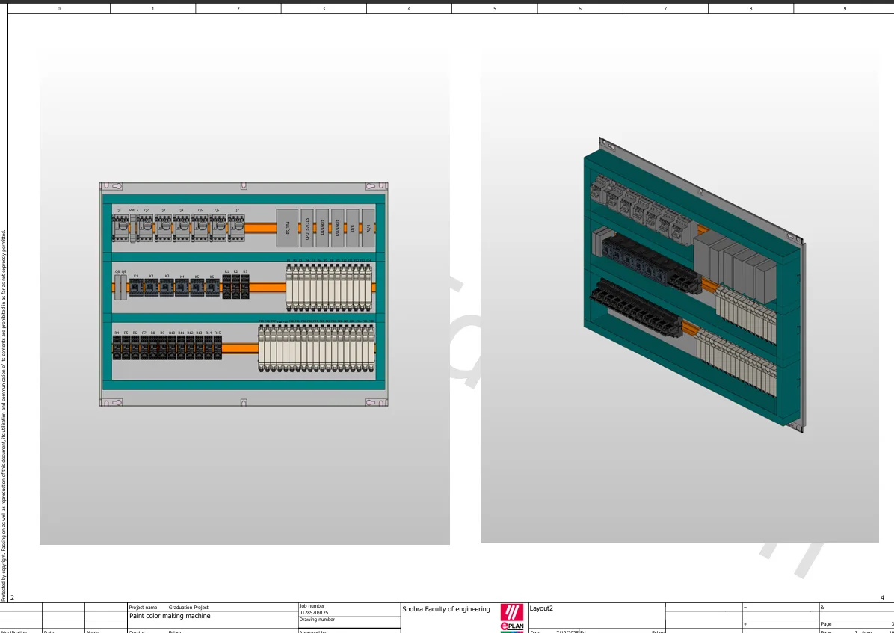Click the 'Layout2' page description

tap(541, 608)
